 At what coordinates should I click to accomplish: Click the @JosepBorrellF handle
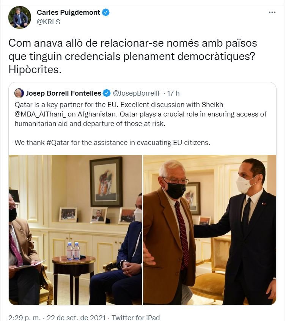point(137,93)
